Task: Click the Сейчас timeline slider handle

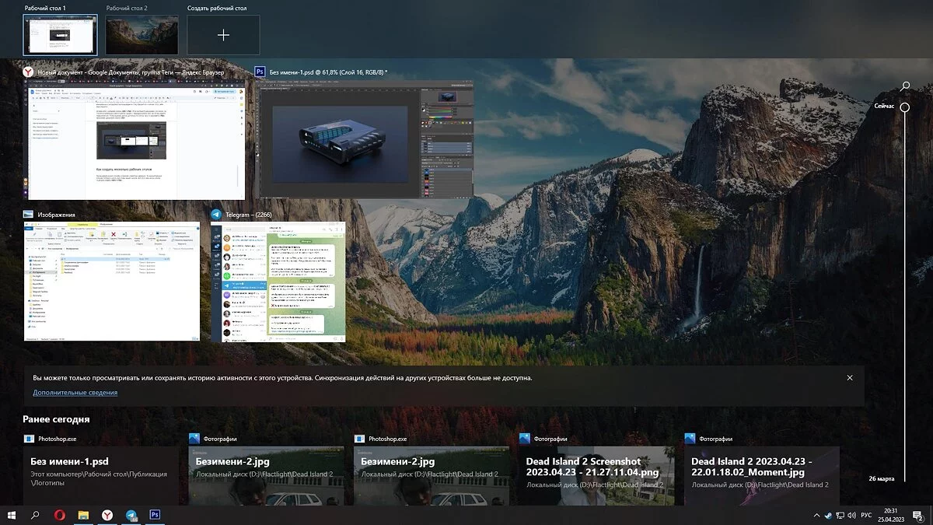Action: coord(905,107)
